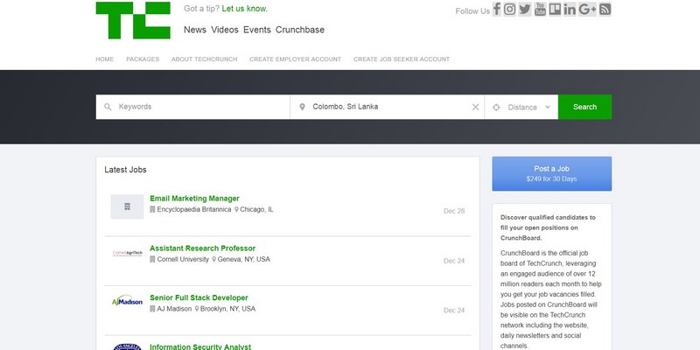Open the Events menu item
Viewport: 700px width, 350px height.
click(x=256, y=30)
